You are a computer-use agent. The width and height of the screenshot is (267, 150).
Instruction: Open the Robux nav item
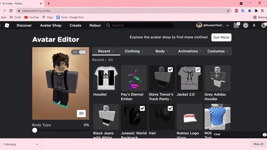(x=95, y=25)
